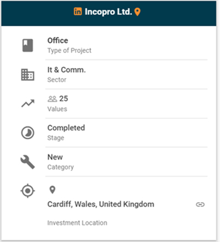The width and height of the screenshot is (220, 242).
Task: Click the trending-up Values icon
Action: click(28, 103)
